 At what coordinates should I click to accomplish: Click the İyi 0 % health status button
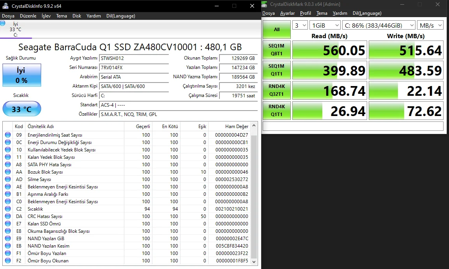(x=22, y=75)
